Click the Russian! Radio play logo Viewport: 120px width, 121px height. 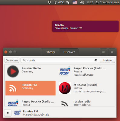tap(13, 71)
